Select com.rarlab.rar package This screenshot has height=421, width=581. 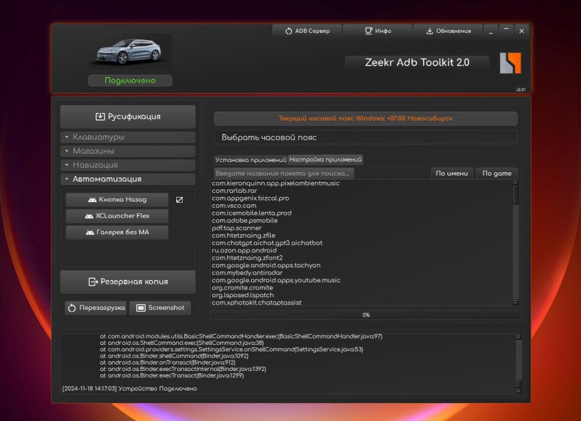tap(234, 191)
